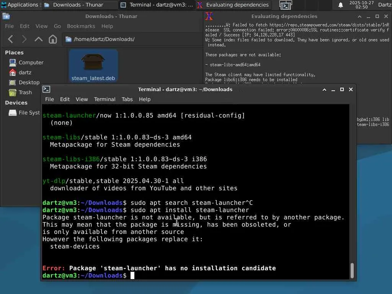Open Thunar Help menu
This screenshot has height=294, width=392.
pos(107,26)
